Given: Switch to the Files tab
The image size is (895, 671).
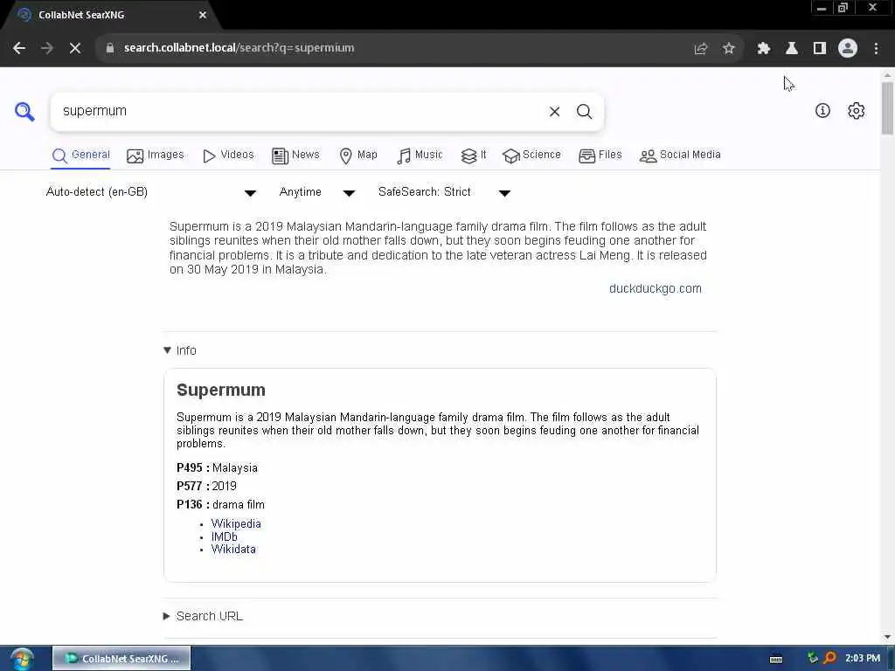Looking at the screenshot, I should pyautogui.click(x=600, y=156).
